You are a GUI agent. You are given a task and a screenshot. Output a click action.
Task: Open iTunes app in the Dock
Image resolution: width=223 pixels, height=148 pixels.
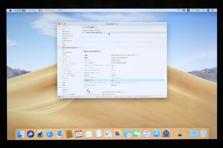[147, 134]
